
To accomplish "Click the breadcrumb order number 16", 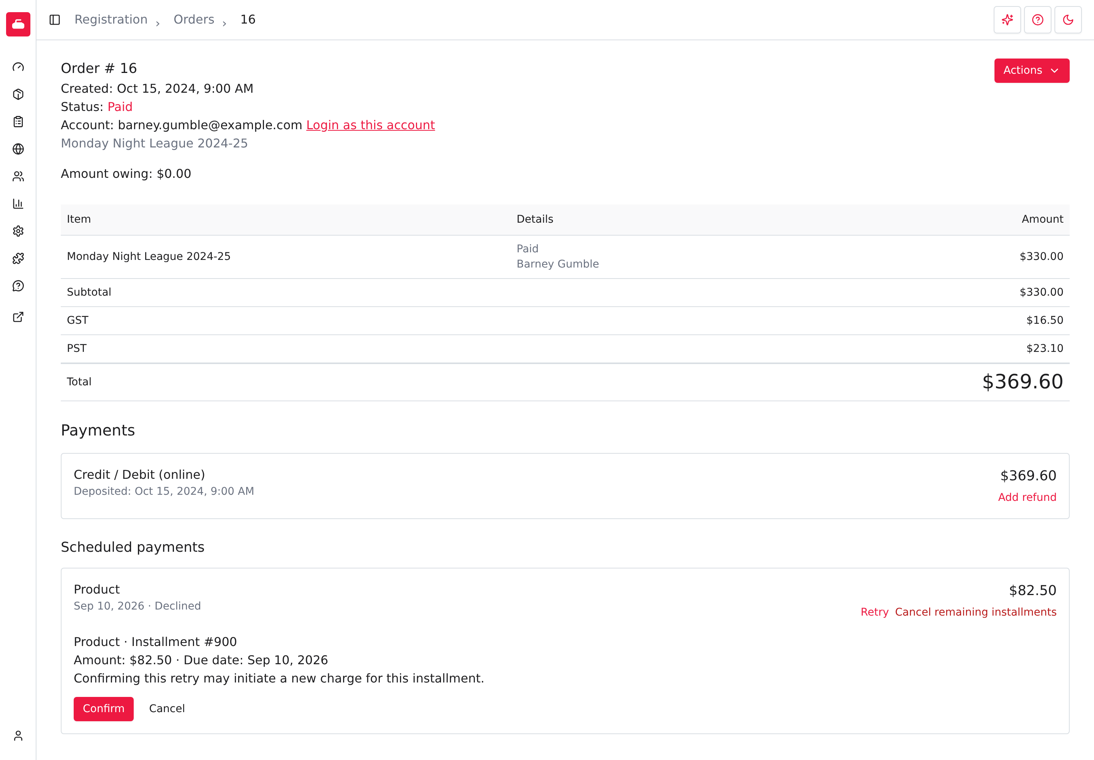I will click(248, 19).
